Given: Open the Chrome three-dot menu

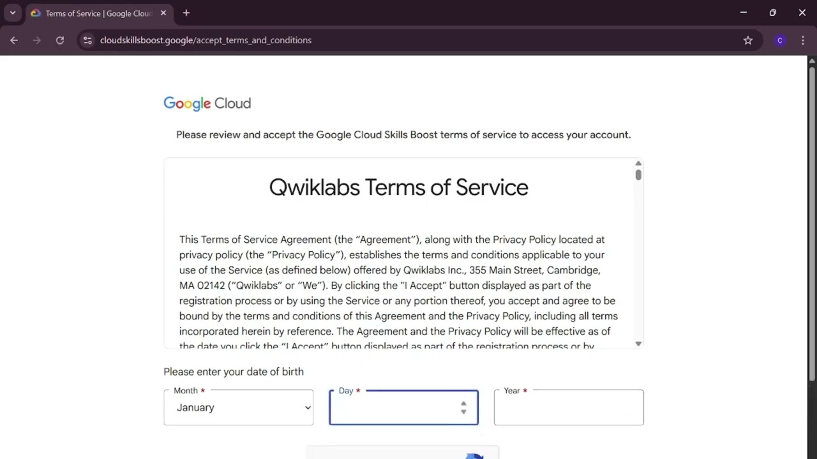Looking at the screenshot, I should 803,40.
